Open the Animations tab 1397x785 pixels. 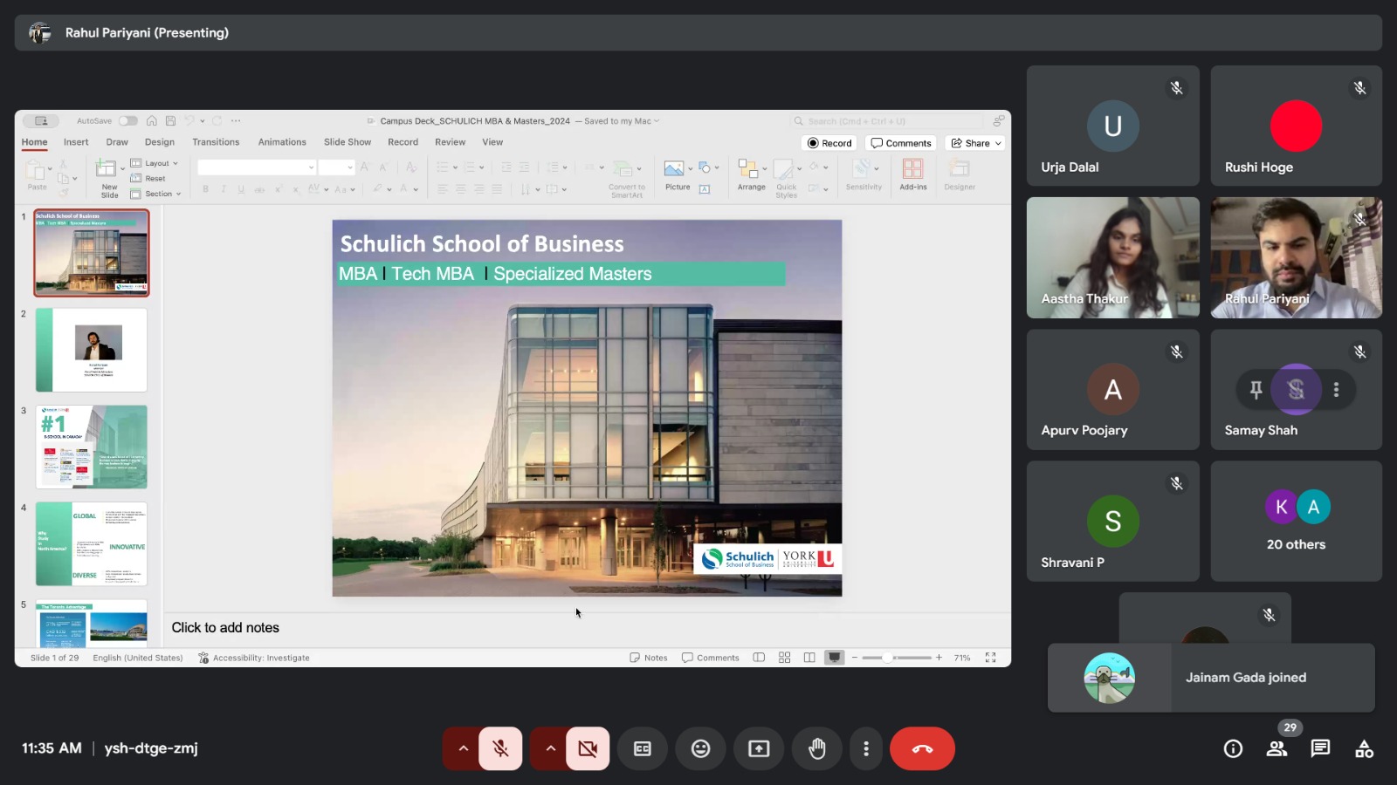(x=282, y=142)
